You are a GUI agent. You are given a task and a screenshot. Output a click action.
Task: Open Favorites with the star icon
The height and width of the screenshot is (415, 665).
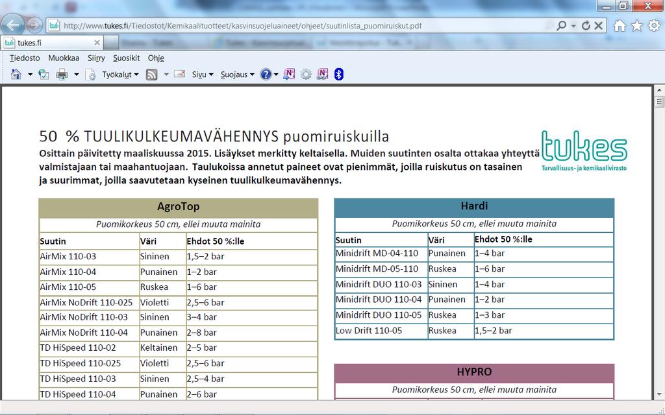(637, 26)
